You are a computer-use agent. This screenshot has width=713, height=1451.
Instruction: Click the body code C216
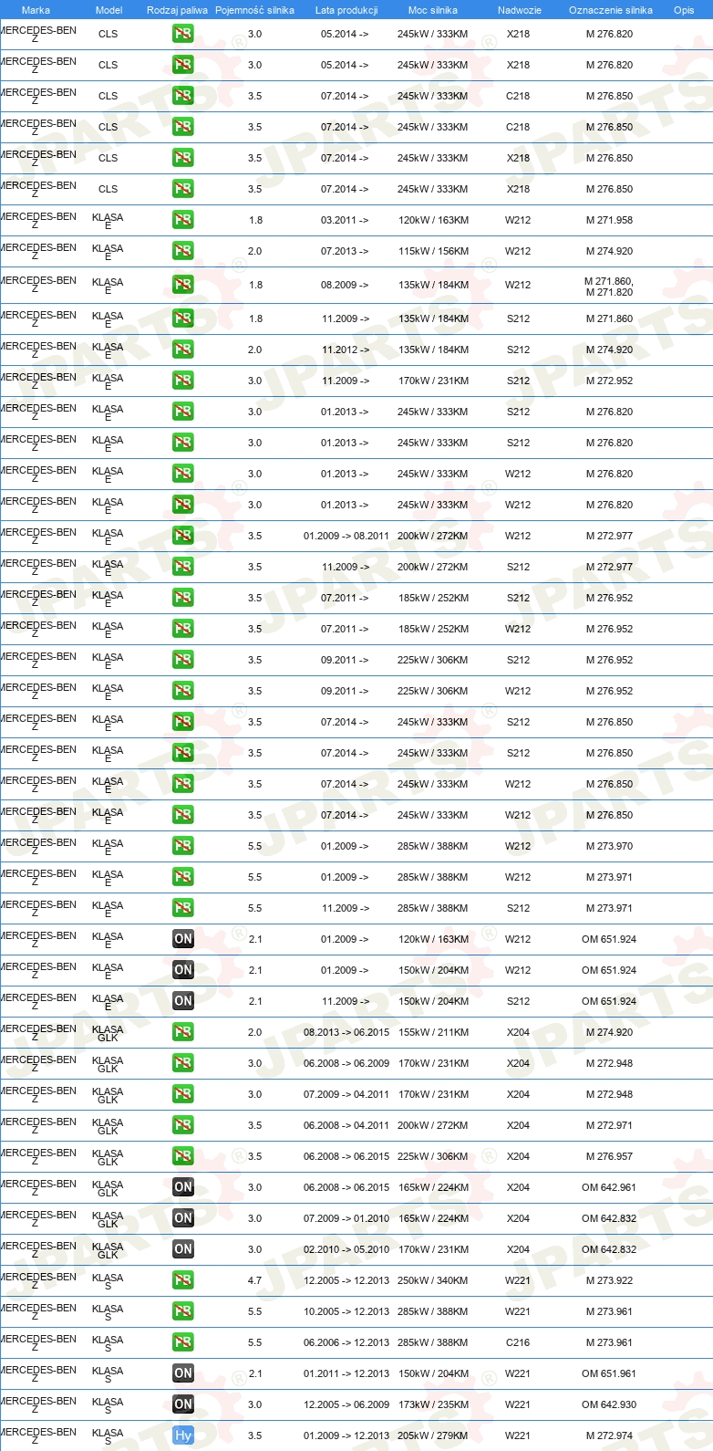coord(518,1342)
